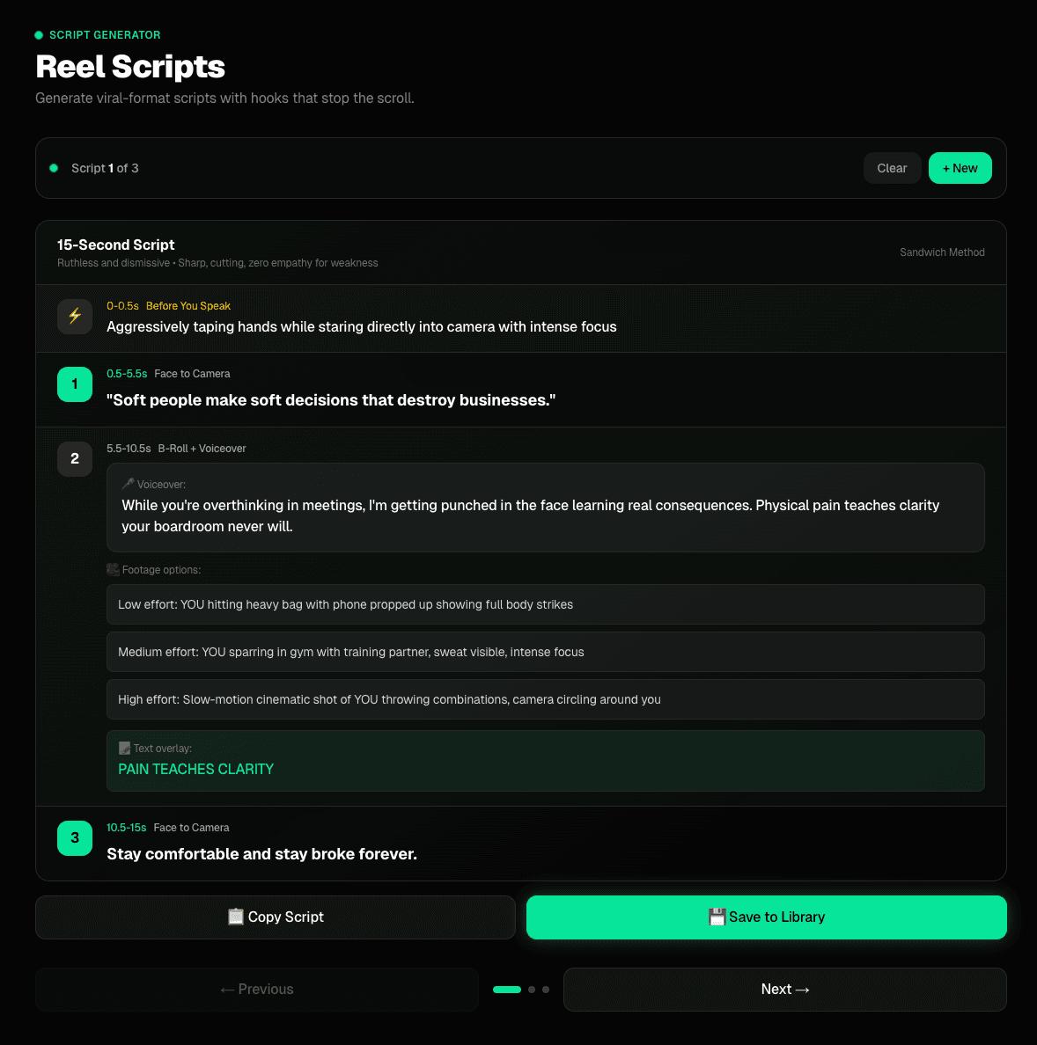Advance with the Next button
This screenshot has height=1045, width=1037.
point(783,989)
